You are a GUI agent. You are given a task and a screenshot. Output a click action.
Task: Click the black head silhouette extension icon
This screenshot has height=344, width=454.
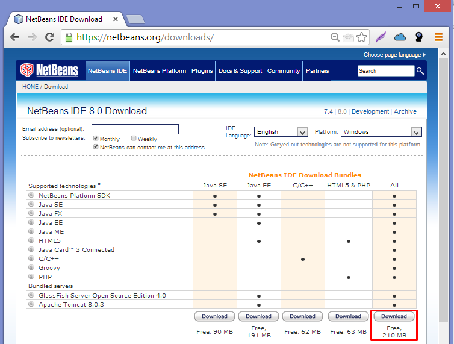point(419,37)
